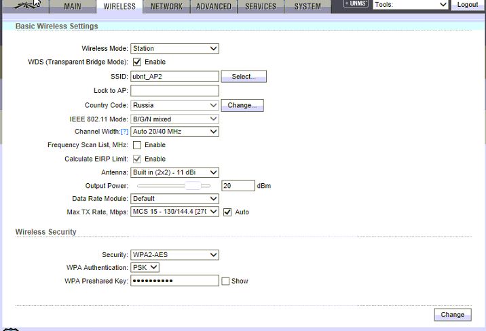The width and height of the screenshot is (486, 331).
Task: Click the UNMS badge icon
Action: tap(356, 4)
